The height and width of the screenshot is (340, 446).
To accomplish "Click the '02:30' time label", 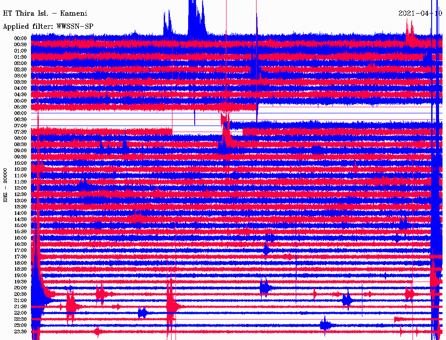I will coord(20,70).
